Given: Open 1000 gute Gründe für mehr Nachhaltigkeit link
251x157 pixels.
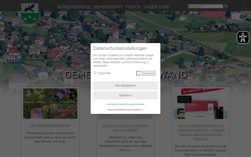Looking at the screenshot, I should pyautogui.click(x=125, y=128).
